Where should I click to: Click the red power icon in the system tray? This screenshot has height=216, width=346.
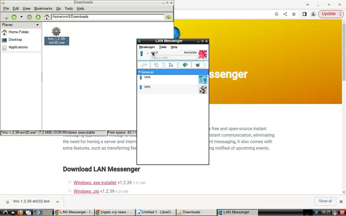point(342,212)
